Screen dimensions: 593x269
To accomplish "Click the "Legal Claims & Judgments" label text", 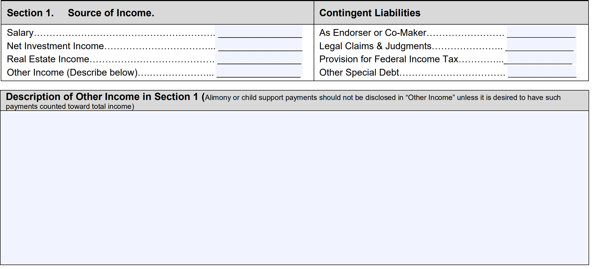I will [x=375, y=46].
